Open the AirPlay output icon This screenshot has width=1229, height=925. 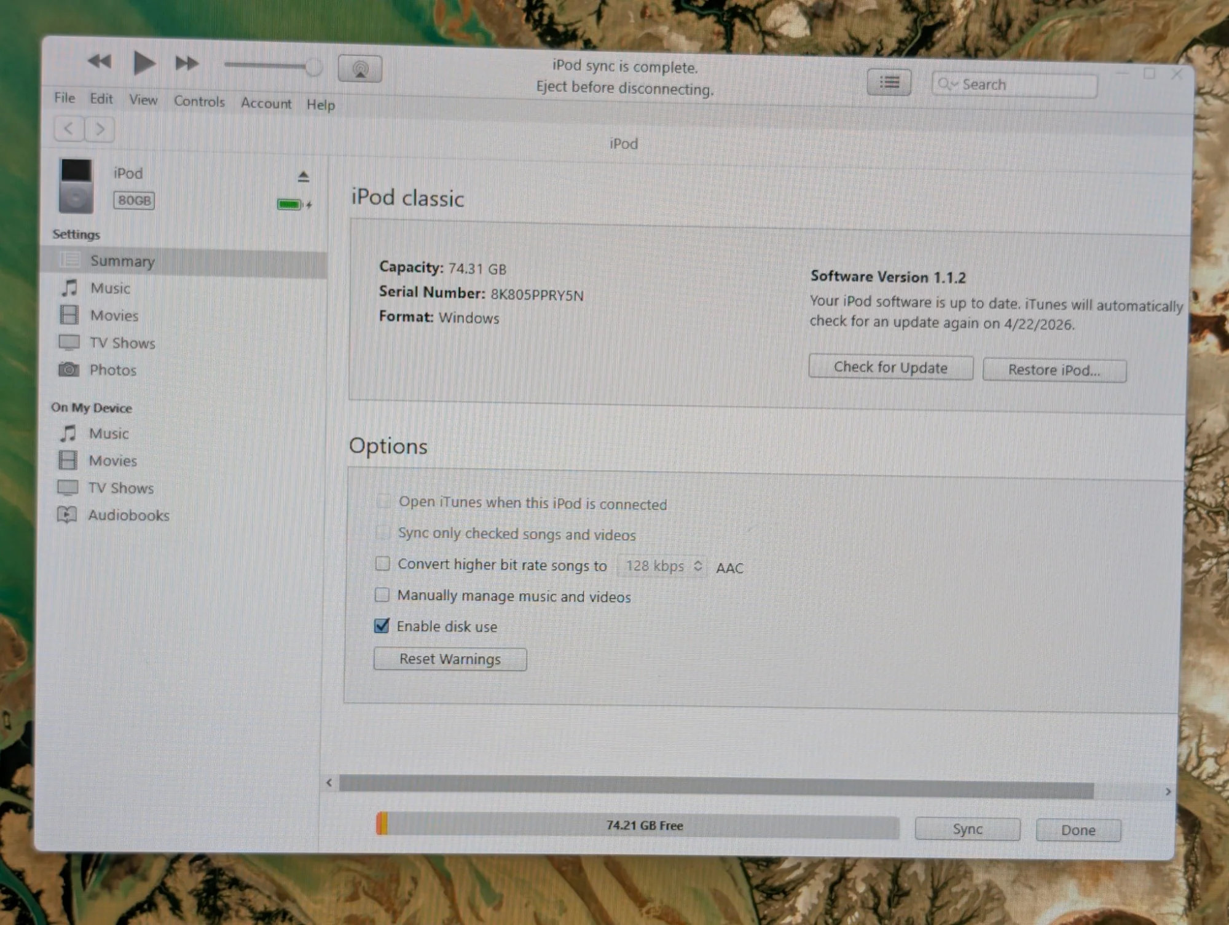(360, 69)
